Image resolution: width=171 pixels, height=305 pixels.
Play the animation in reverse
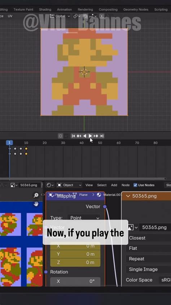(84, 136)
